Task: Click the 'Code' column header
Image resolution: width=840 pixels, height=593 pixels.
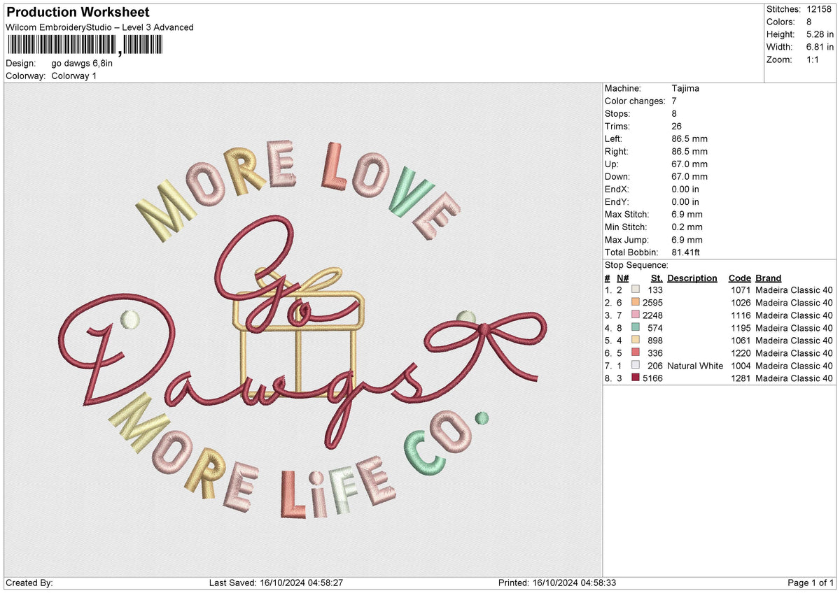Action: tap(740, 278)
